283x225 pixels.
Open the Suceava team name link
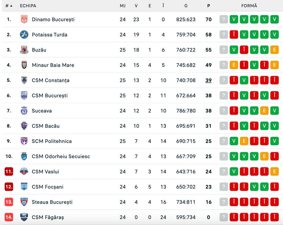click(42, 111)
